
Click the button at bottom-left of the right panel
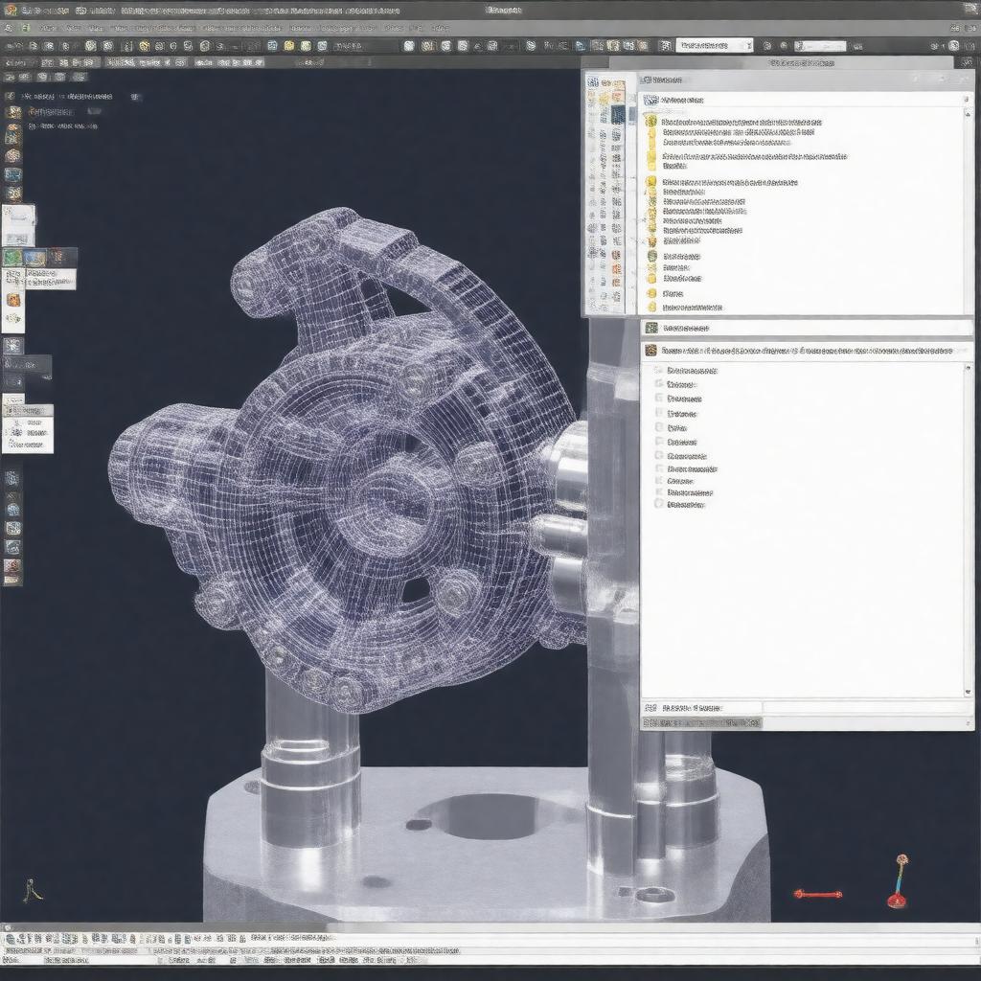click(700, 708)
